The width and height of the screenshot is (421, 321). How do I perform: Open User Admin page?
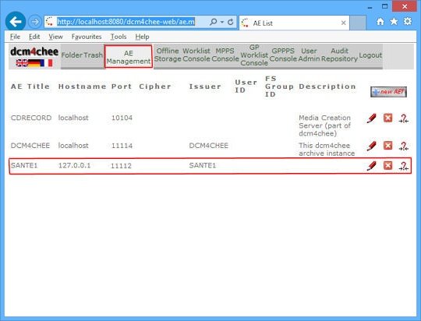pos(309,55)
